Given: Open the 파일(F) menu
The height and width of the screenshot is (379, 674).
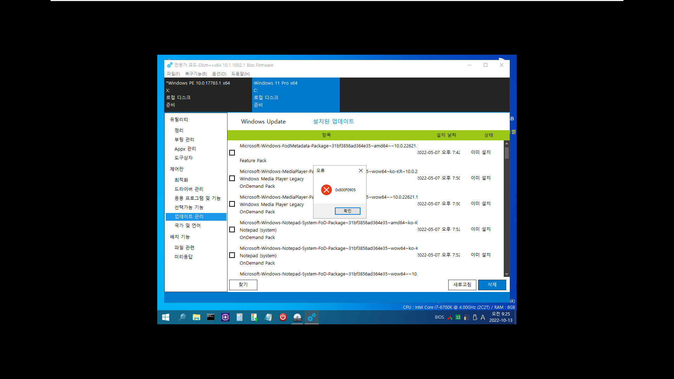Looking at the screenshot, I should [x=173, y=74].
